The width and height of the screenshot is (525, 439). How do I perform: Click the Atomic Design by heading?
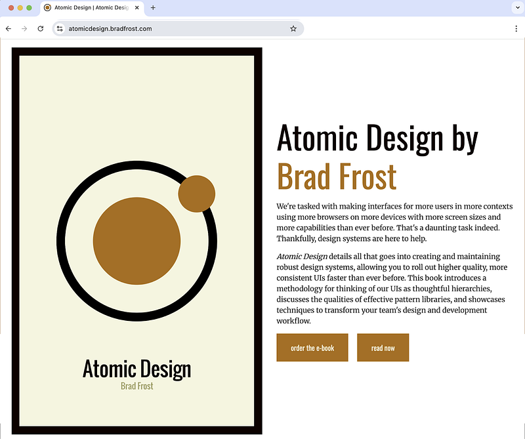(377, 138)
